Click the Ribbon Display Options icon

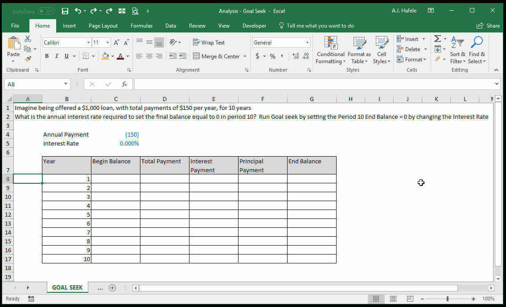point(431,11)
